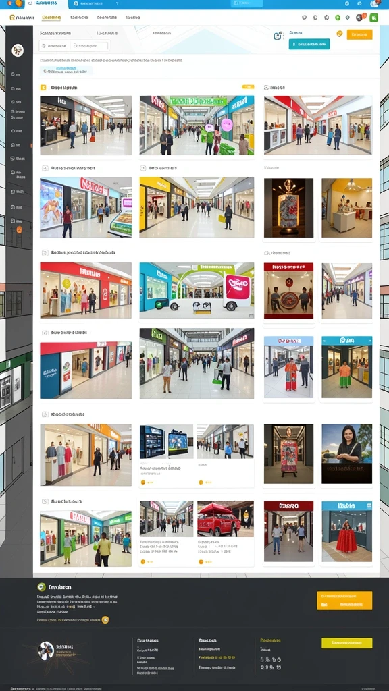The height and width of the screenshot is (691, 389).
Task: Select the highlighted second tab in the navigation bar
Action: tap(51, 18)
